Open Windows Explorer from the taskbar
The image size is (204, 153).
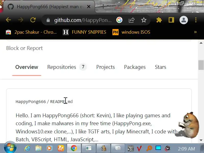(39, 148)
